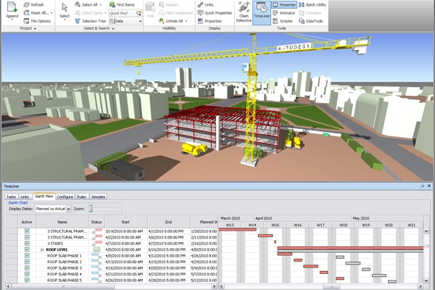The height and width of the screenshot is (290, 435).
Task: Click the Append file icon
Action: coord(12,9)
